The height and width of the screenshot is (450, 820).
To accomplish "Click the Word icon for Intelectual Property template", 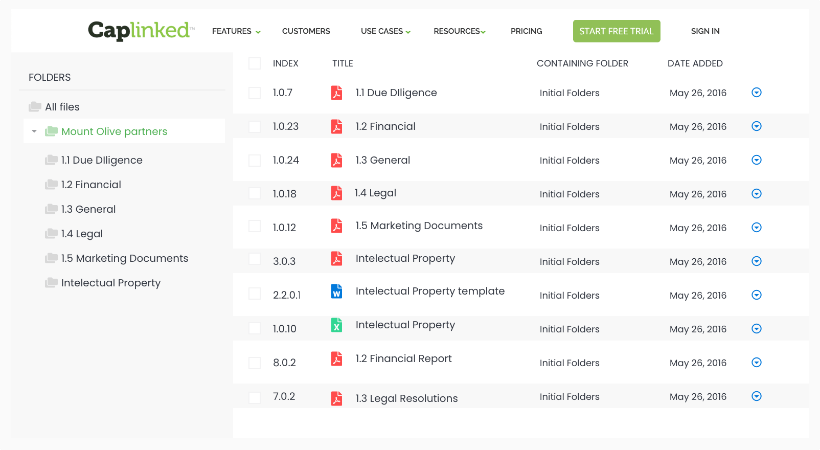I will 336,291.
